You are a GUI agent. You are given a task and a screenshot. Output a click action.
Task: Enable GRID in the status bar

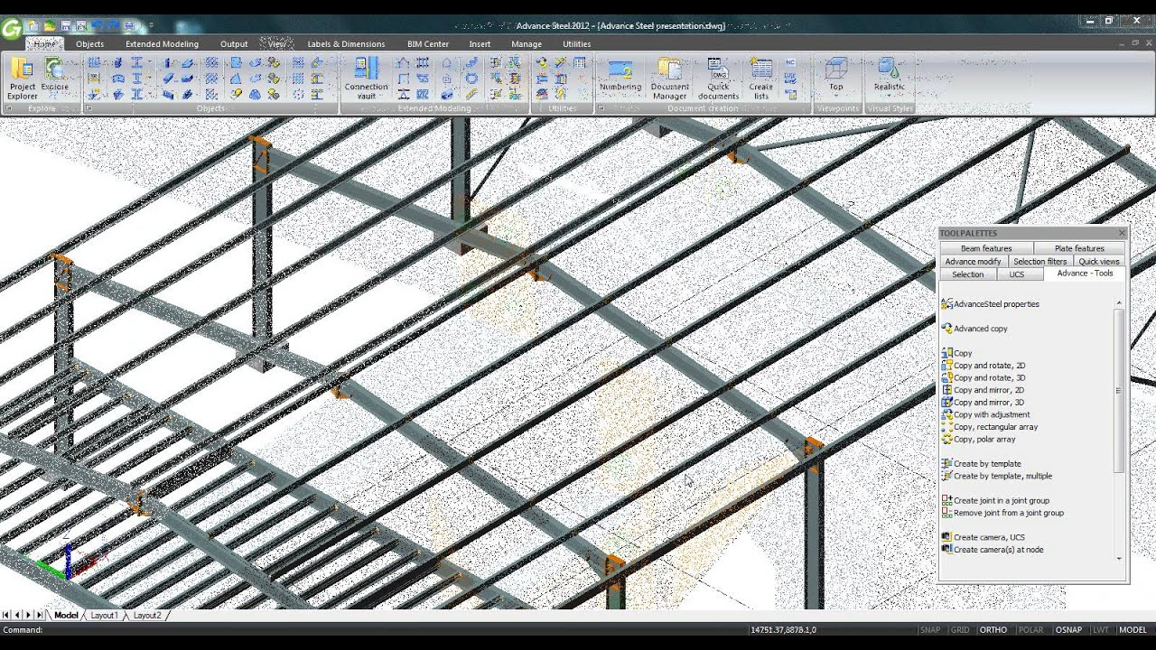(960, 629)
